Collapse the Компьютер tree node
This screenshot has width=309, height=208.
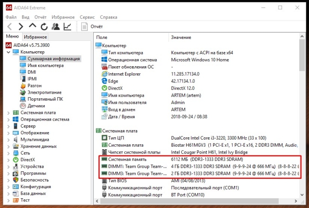(x=8, y=52)
